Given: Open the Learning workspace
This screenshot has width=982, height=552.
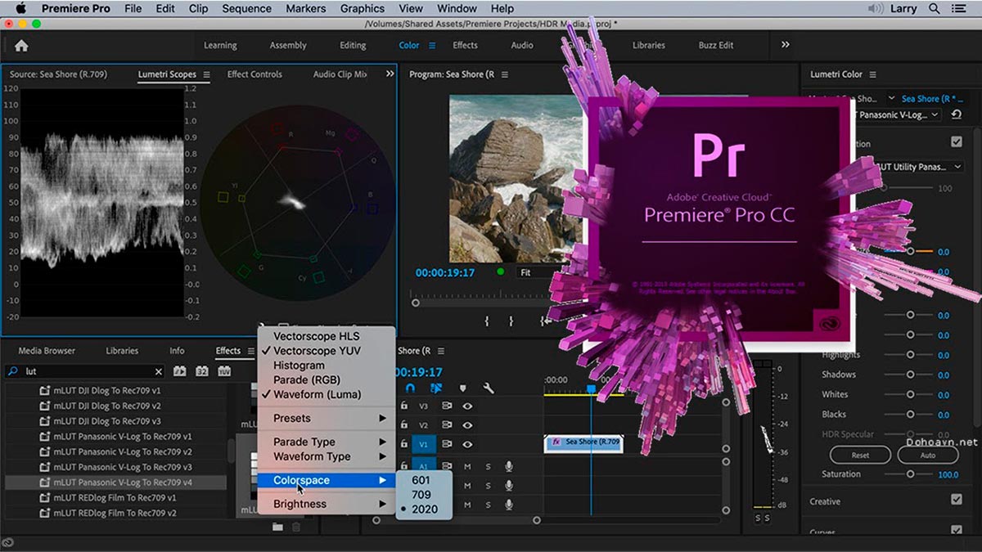Looking at the screenshot, I should coord(220,46).
